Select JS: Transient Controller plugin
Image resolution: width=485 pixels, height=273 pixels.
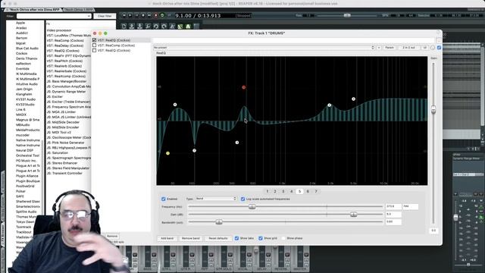pos(64,174)
